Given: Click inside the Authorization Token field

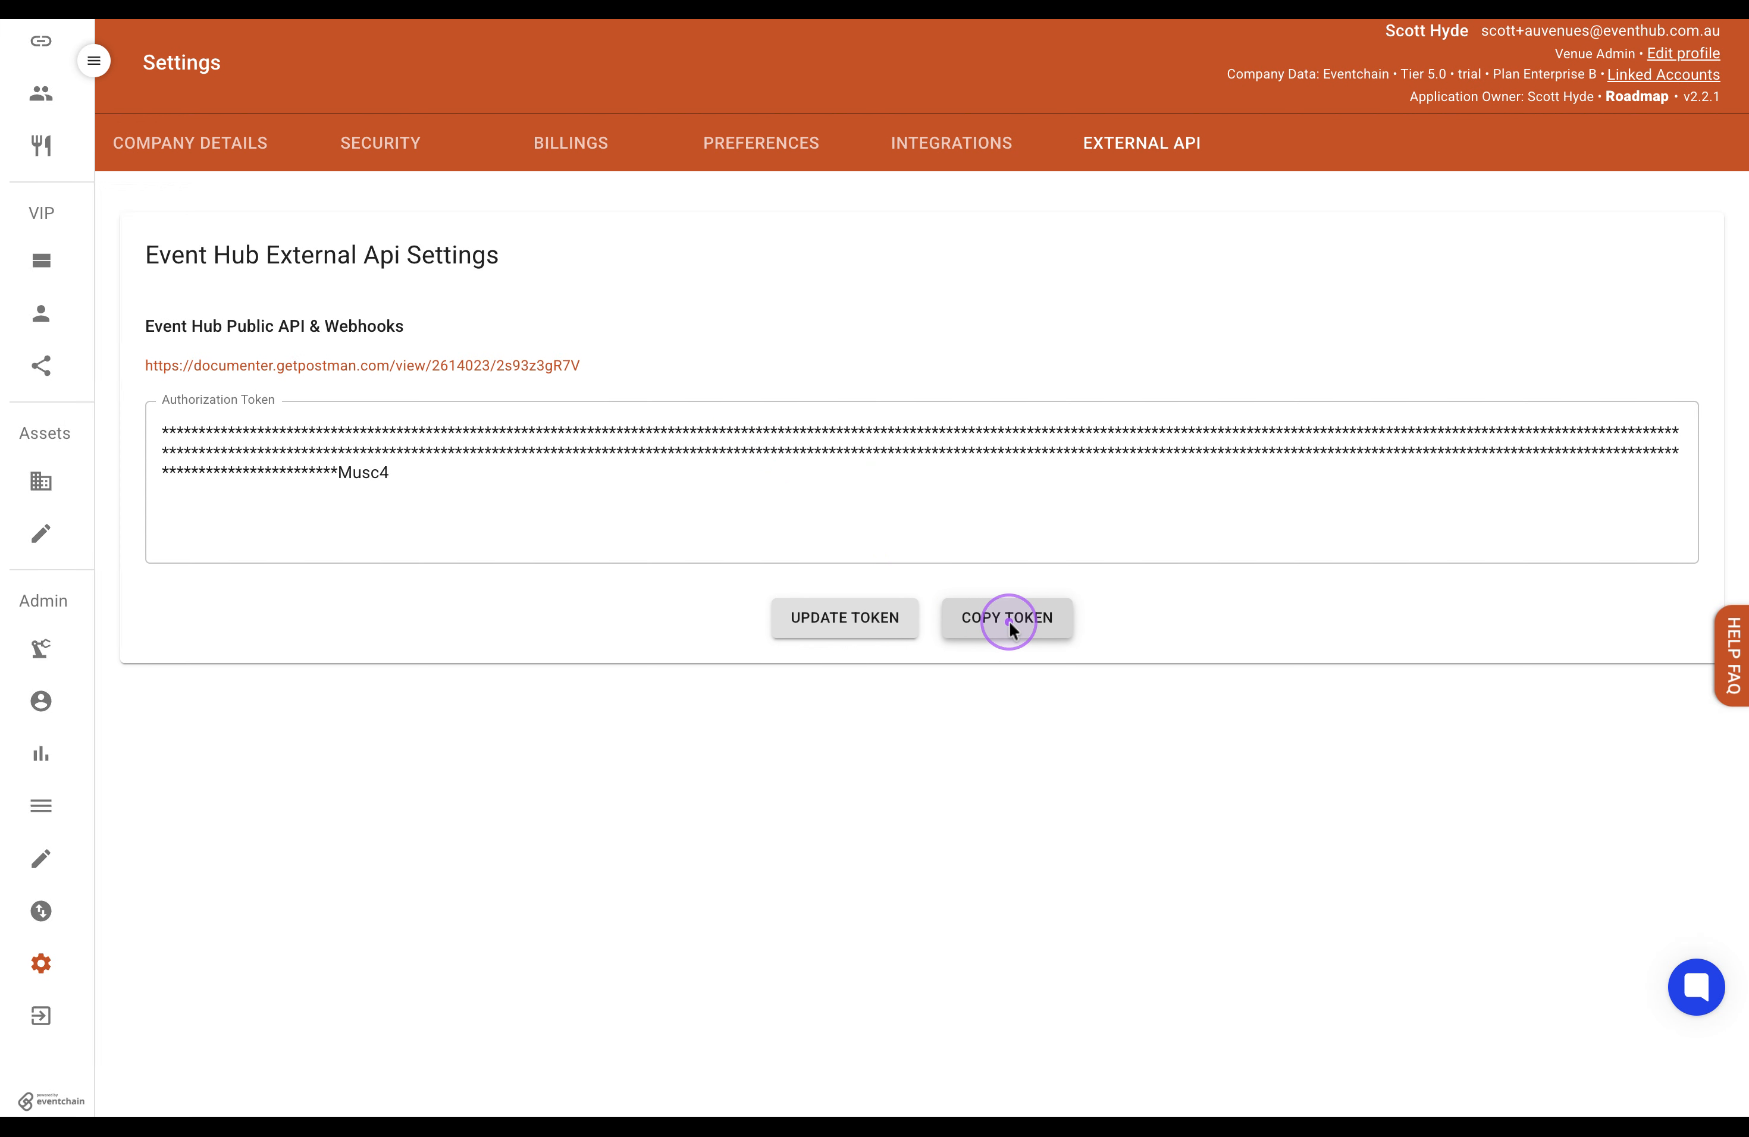Looking at the screenshot, I should click(921, 482).
